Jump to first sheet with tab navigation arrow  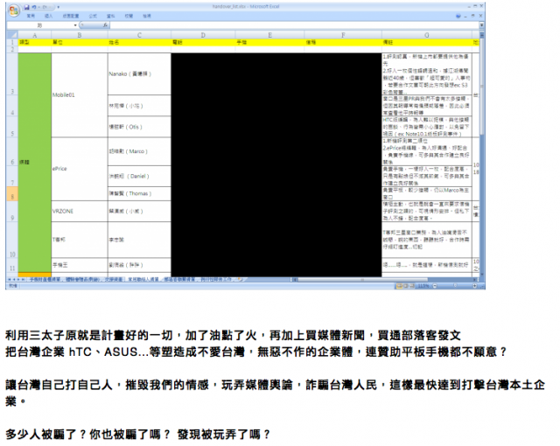tap(10, 279)
